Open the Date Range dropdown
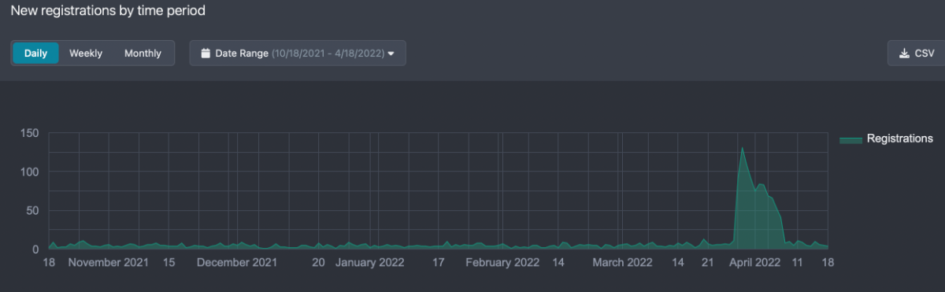Screen dimensions: 945x292 coord(298,54)
